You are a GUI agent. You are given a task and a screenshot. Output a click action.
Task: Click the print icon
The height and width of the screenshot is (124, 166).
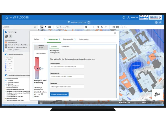point(156,22)
